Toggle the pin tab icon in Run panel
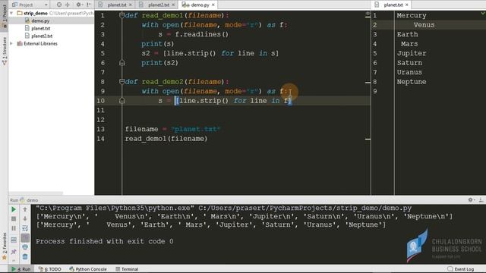This screenshot has height=273, width=486. pyautogui.click(x=14, y=251)
